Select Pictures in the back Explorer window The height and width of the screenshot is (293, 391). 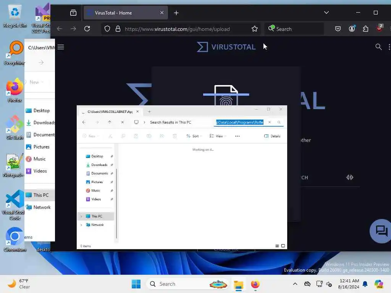tap(39, 147)
